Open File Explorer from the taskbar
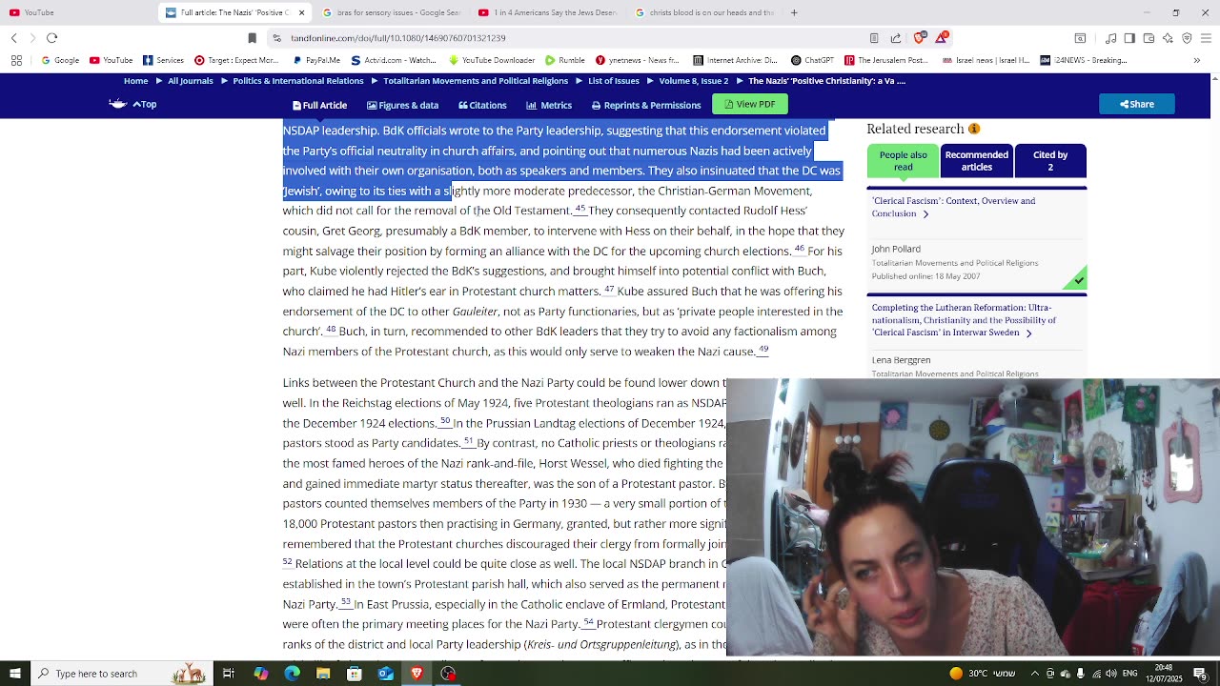This screenshot has width=1220, height=686. pyautogui.click(x=323, y=674)
